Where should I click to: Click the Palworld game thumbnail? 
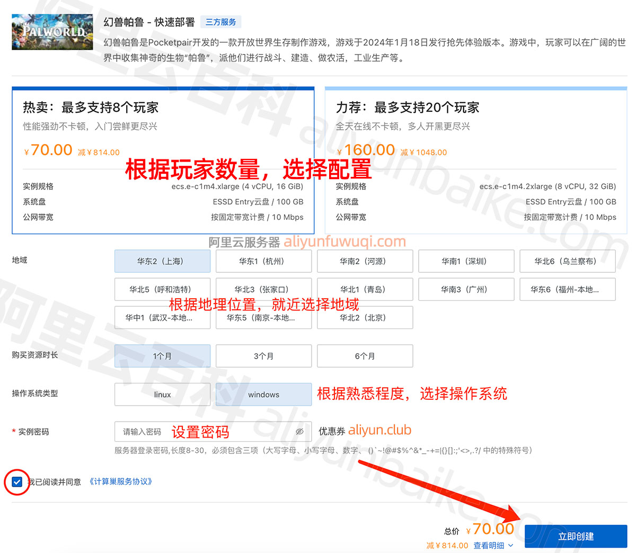[x=52, y=32]
